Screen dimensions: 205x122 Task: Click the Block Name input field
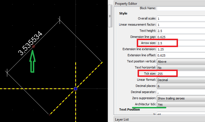click(x=180, y=8)
